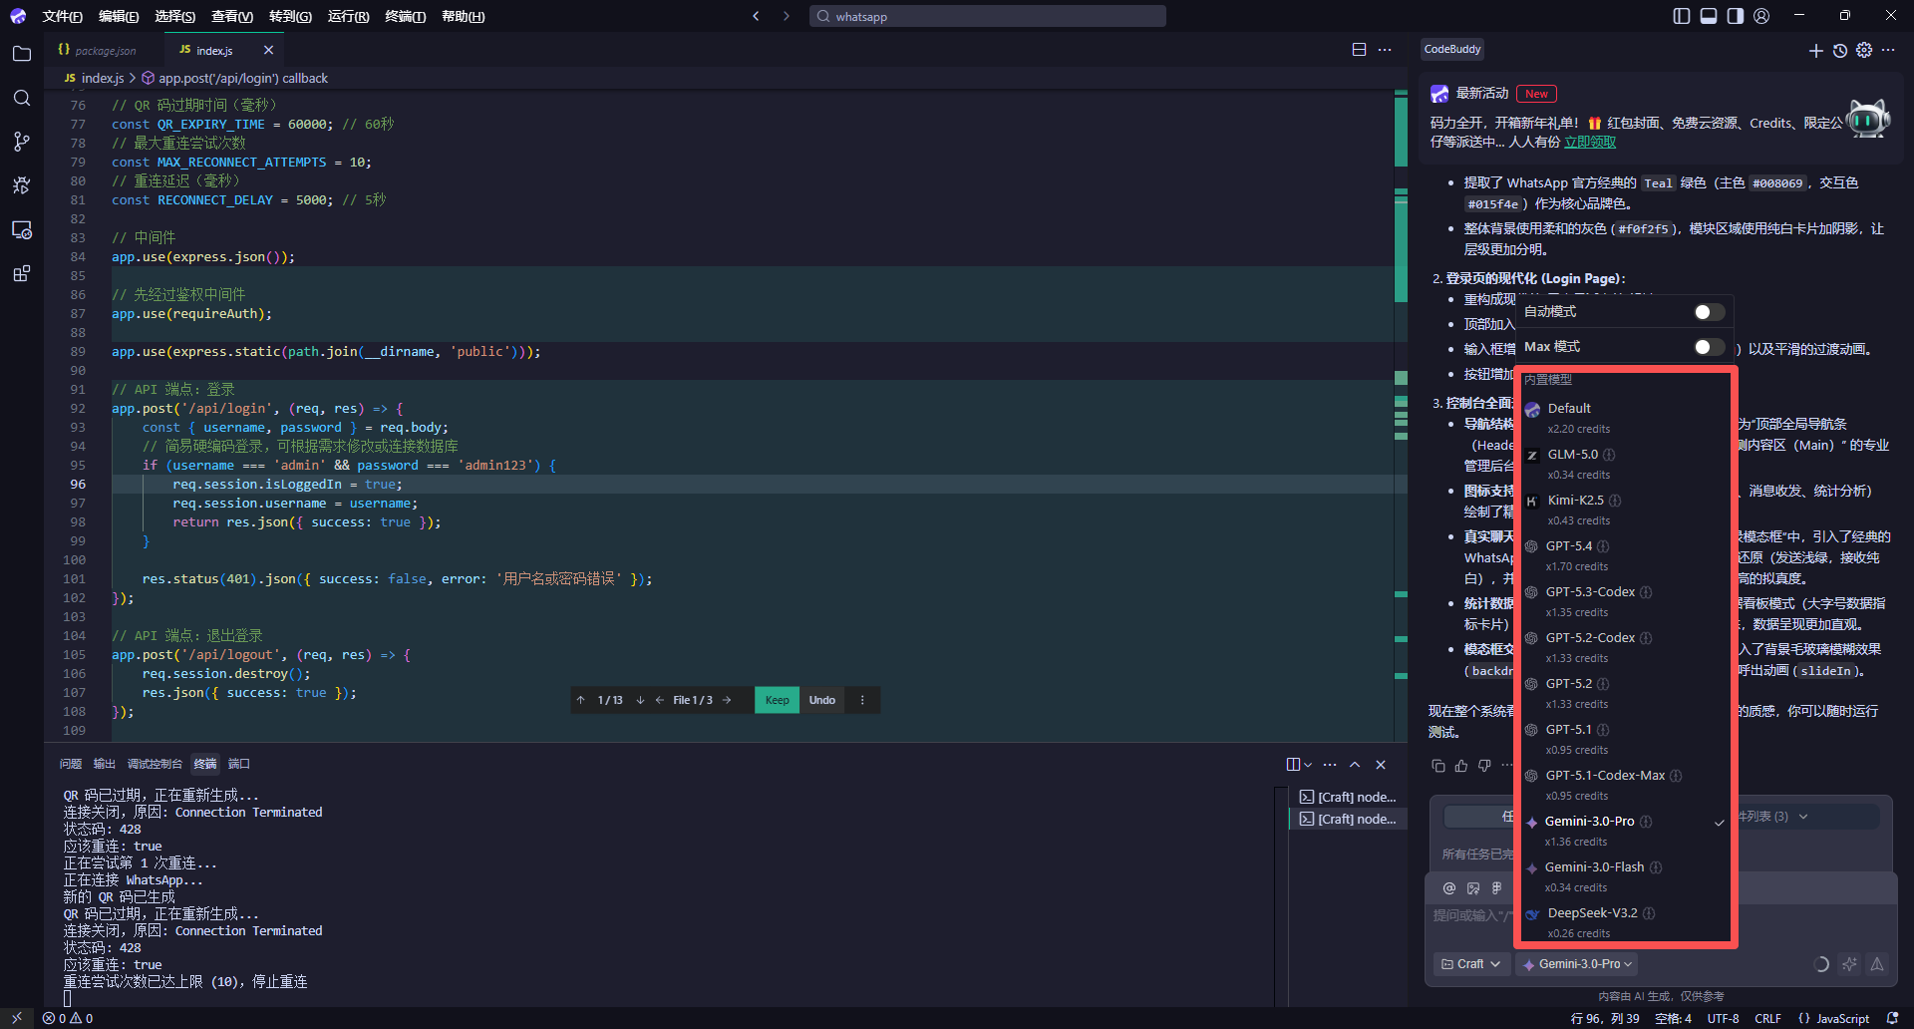Open the 查看(V) menu
Screen dimensions: 1914x1029
pyautogui.click(x=232, y=16)
